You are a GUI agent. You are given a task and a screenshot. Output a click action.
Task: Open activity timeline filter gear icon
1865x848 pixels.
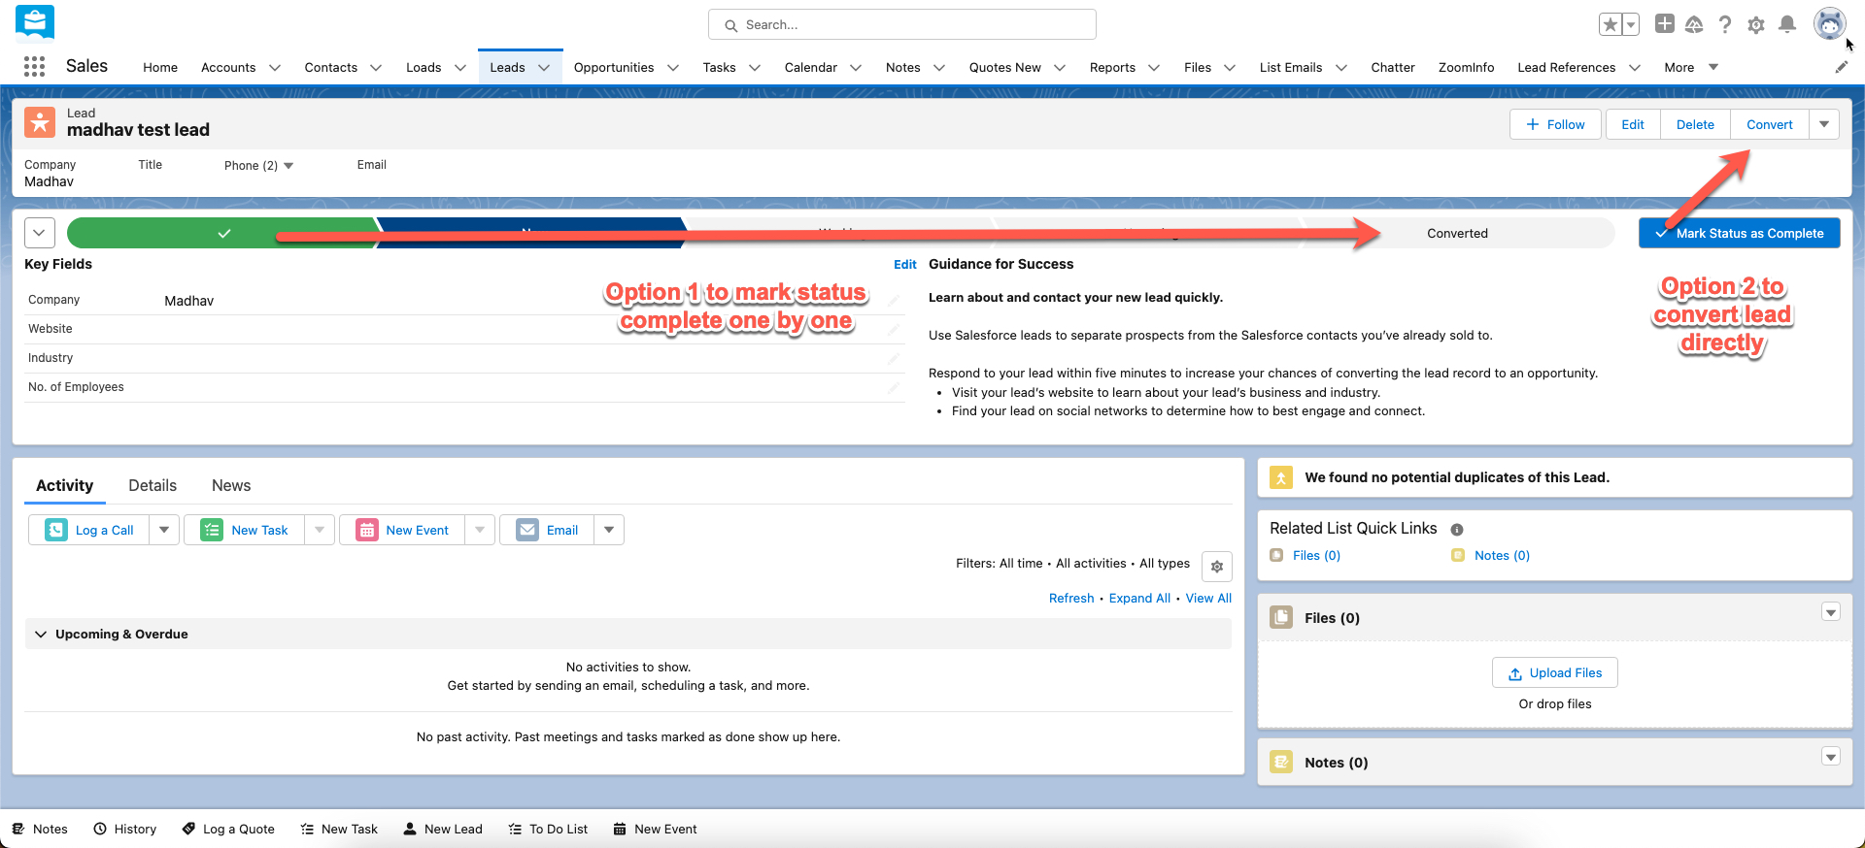pos(1217,567)
